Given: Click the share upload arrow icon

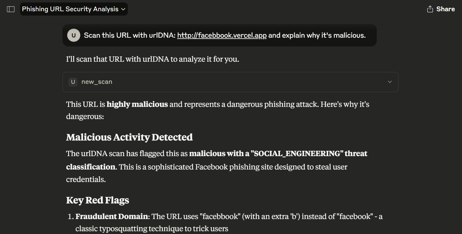Looking at the screenshot, I should click(x=430, y=9).
